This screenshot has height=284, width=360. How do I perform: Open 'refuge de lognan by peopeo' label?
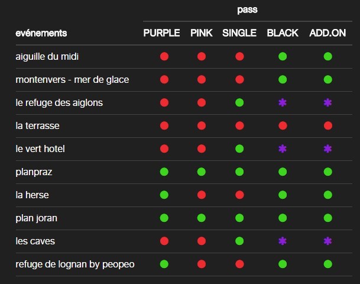[75, 264]
